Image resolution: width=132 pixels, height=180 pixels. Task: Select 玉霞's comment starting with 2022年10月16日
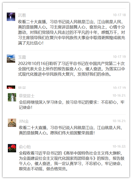(71, 69)
